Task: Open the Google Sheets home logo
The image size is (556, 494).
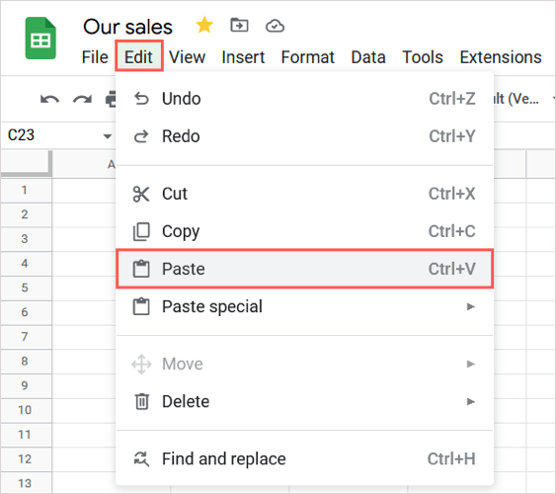Action: (x=40, y=39)
